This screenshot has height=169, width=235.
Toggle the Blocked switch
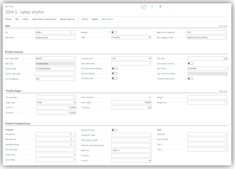point(114,32)
